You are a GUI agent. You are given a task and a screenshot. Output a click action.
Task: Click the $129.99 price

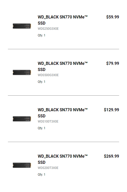click(111, 110)
